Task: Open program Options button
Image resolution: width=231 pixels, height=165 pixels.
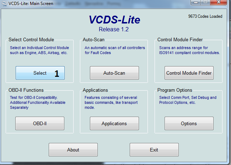Action: tap(189, 123)
